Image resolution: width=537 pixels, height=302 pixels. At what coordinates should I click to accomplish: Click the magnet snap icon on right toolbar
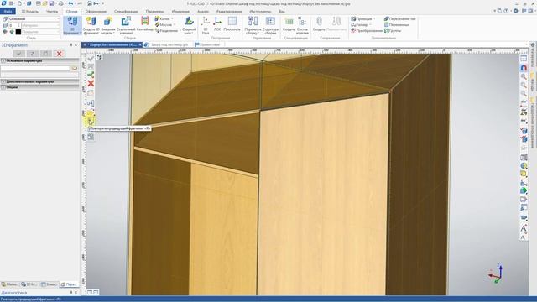click(524, 68)
